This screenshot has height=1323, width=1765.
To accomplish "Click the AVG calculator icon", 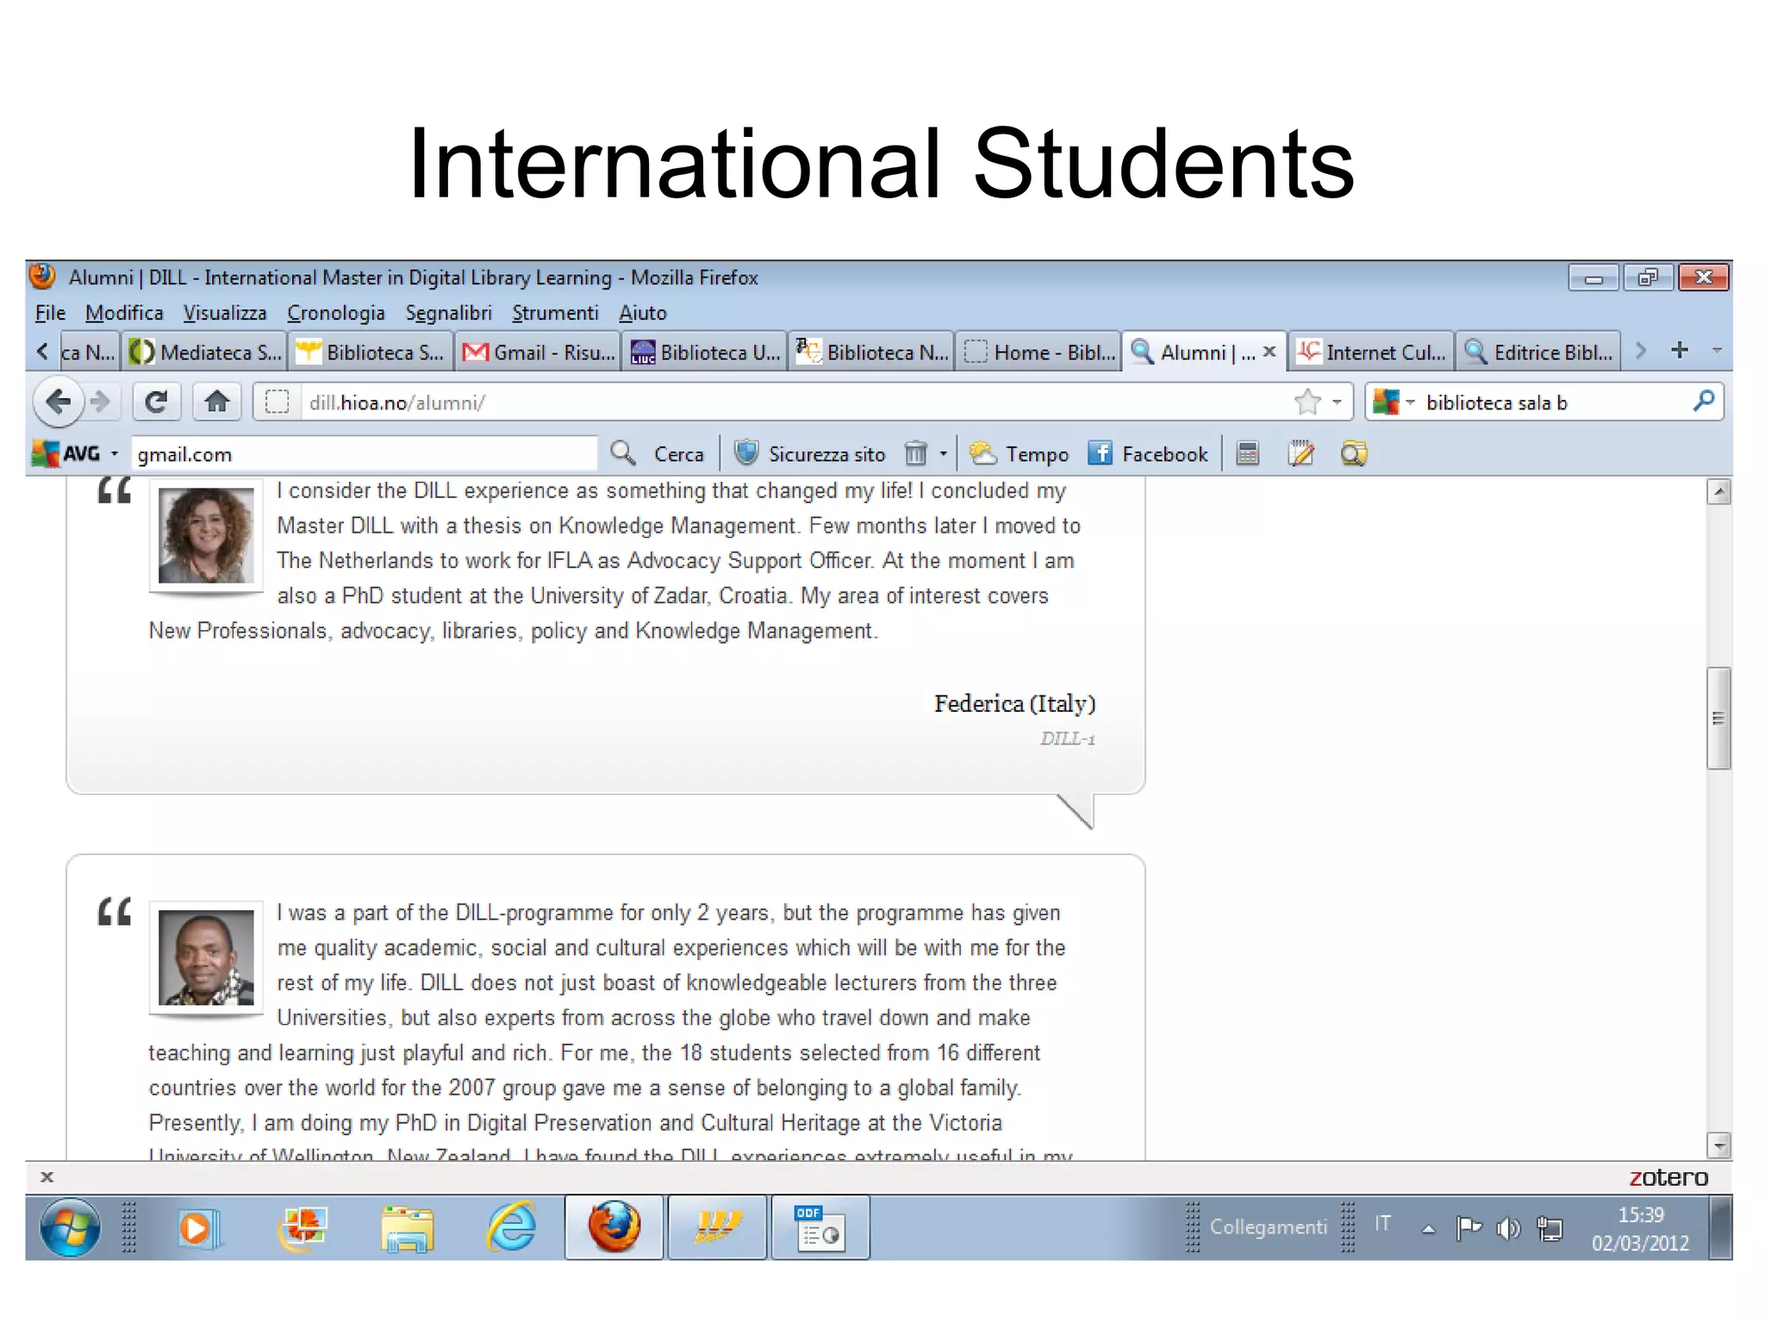I will (1247, 454).
